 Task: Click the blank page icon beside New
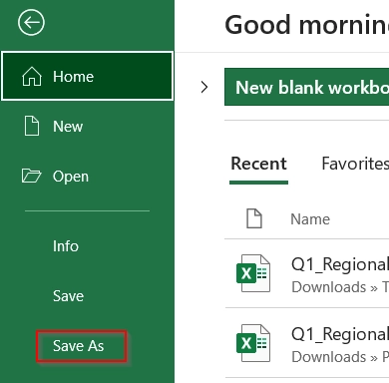point(32,126)
